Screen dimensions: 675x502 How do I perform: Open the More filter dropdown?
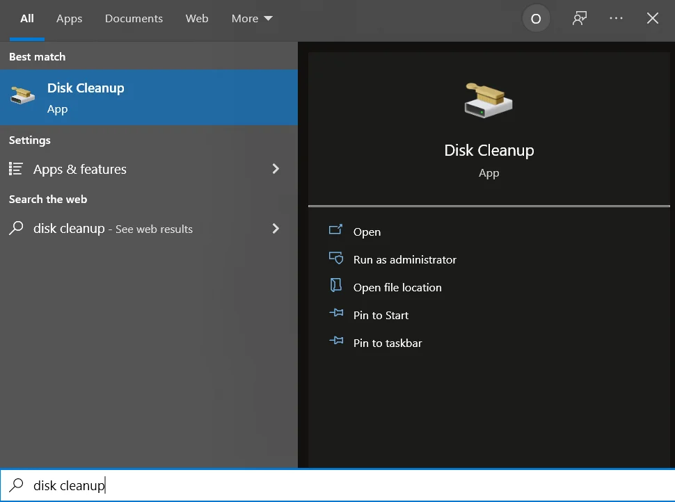click(252, 19)
